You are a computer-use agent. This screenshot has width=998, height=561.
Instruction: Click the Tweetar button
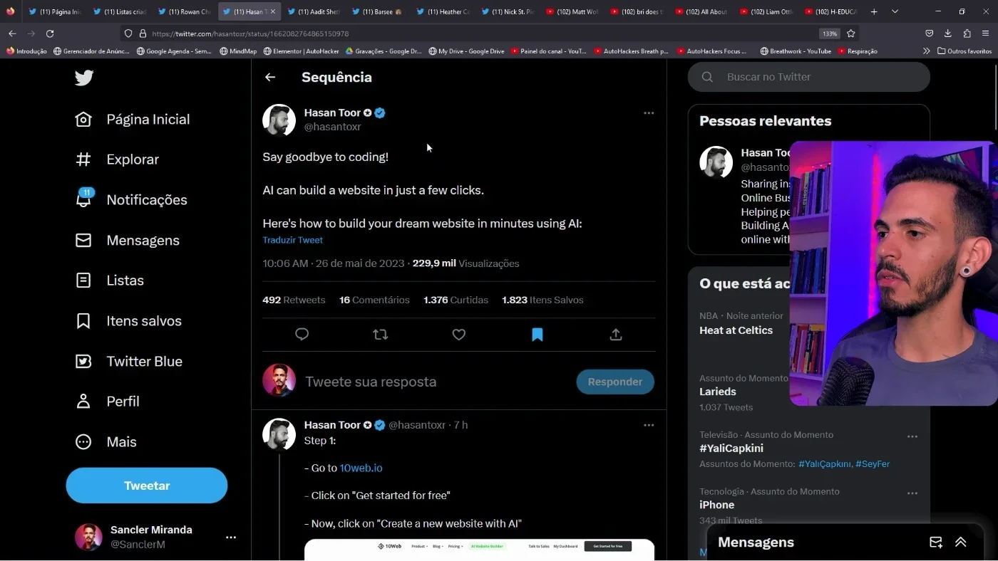click(147, 486)
